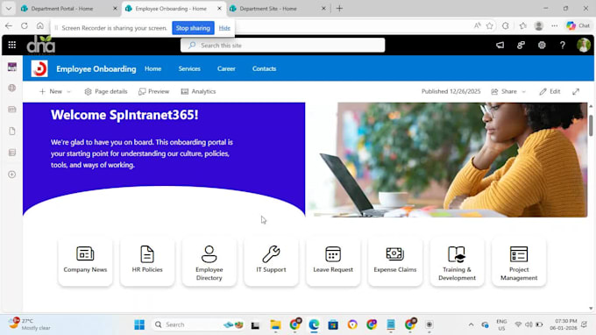Open a new browser tab
The width and height of the screenshot is (596, 335).
coord(339,9)
